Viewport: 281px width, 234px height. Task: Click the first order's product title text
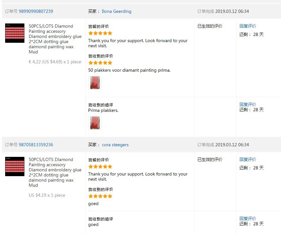(55, 39)
